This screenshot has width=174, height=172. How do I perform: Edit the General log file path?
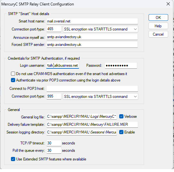(82, 116)
